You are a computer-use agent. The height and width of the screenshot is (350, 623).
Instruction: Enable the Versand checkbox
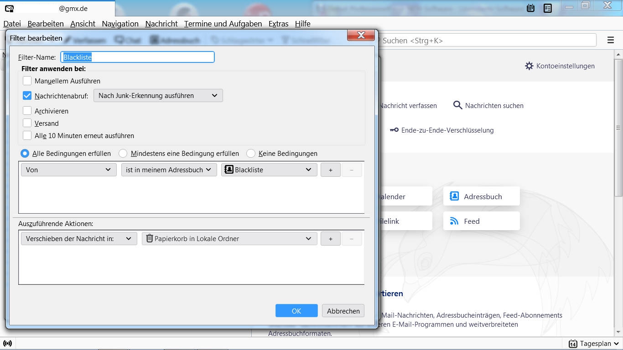pos(27,123)
